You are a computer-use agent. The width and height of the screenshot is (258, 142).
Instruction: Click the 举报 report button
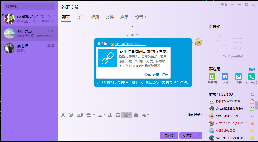coord(224,5)
